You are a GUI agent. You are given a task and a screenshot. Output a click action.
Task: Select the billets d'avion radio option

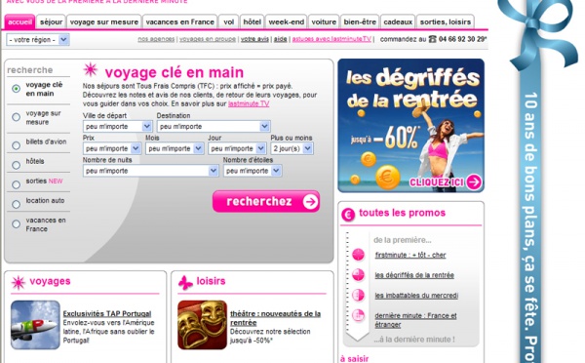click(16, 145)
